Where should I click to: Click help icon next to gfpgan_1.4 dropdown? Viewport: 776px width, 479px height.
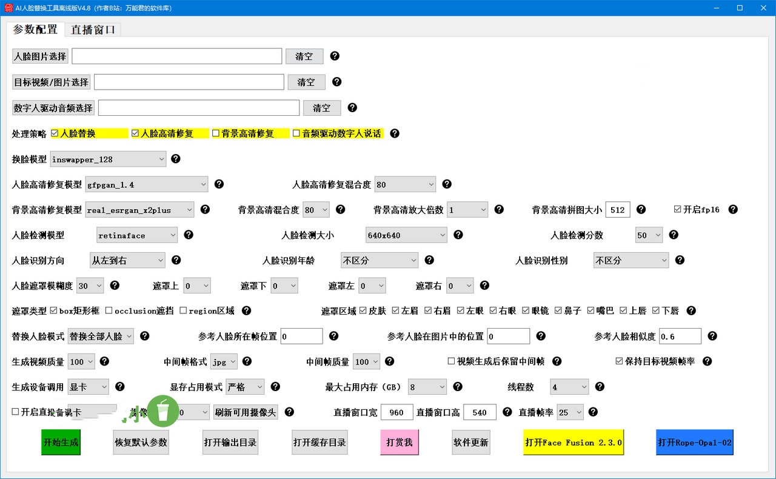(219, 184)
